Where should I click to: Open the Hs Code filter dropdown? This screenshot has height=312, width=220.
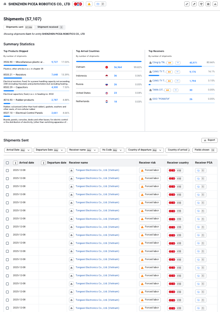[112, 150]
